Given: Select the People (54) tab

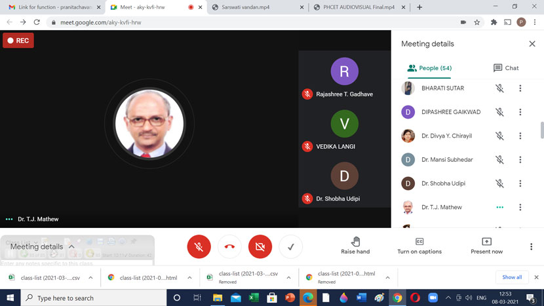Looking at the screenshot, I should point(429,68).
